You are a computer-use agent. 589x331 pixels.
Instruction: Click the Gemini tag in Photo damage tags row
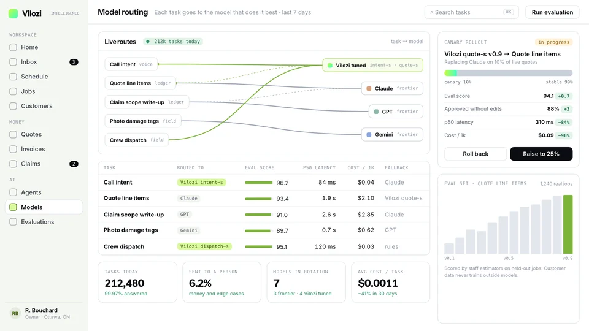click(x=188, y=230)
